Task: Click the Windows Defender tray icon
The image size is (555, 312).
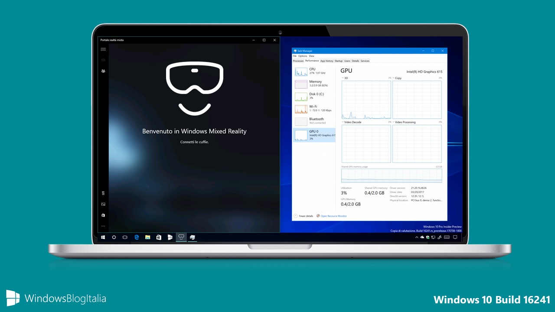Action: point(428,237)
